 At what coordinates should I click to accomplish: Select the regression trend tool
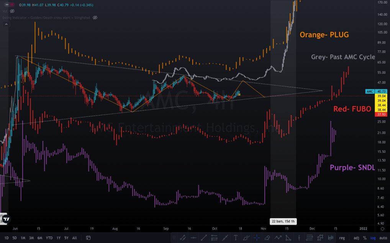(225, 238)
